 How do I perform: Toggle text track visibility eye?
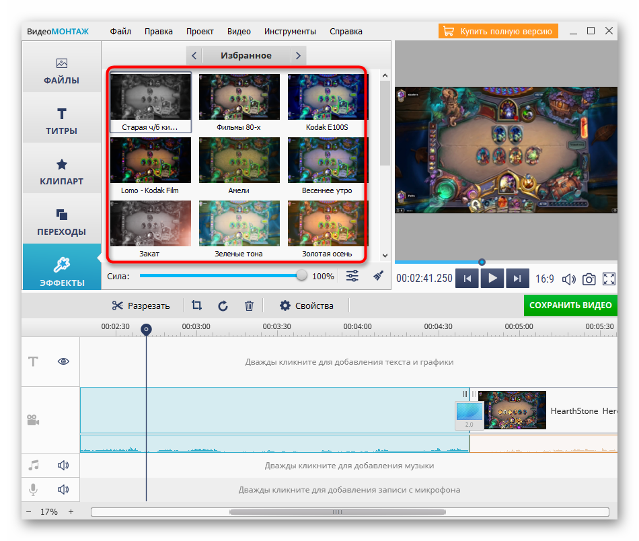click(x=64, y=361)
